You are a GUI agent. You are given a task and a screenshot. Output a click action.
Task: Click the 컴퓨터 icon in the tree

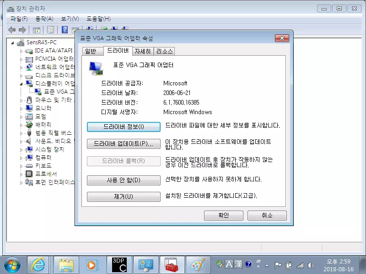[29, 158]
